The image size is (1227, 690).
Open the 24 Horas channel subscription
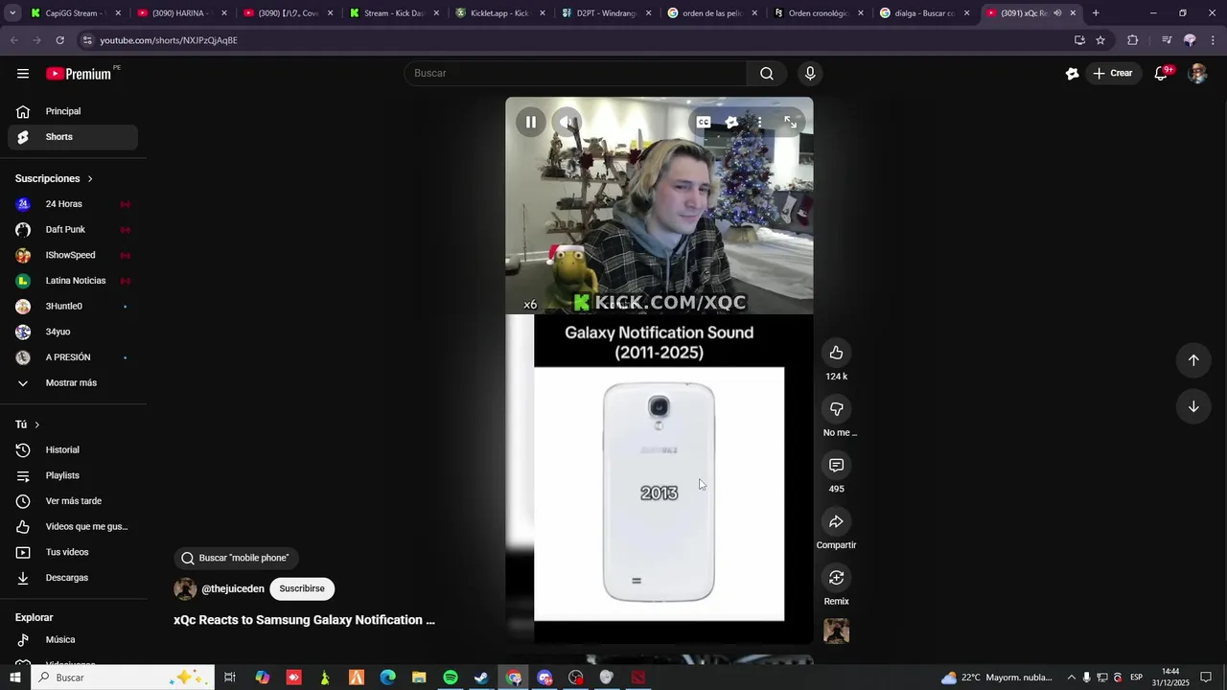73,204
